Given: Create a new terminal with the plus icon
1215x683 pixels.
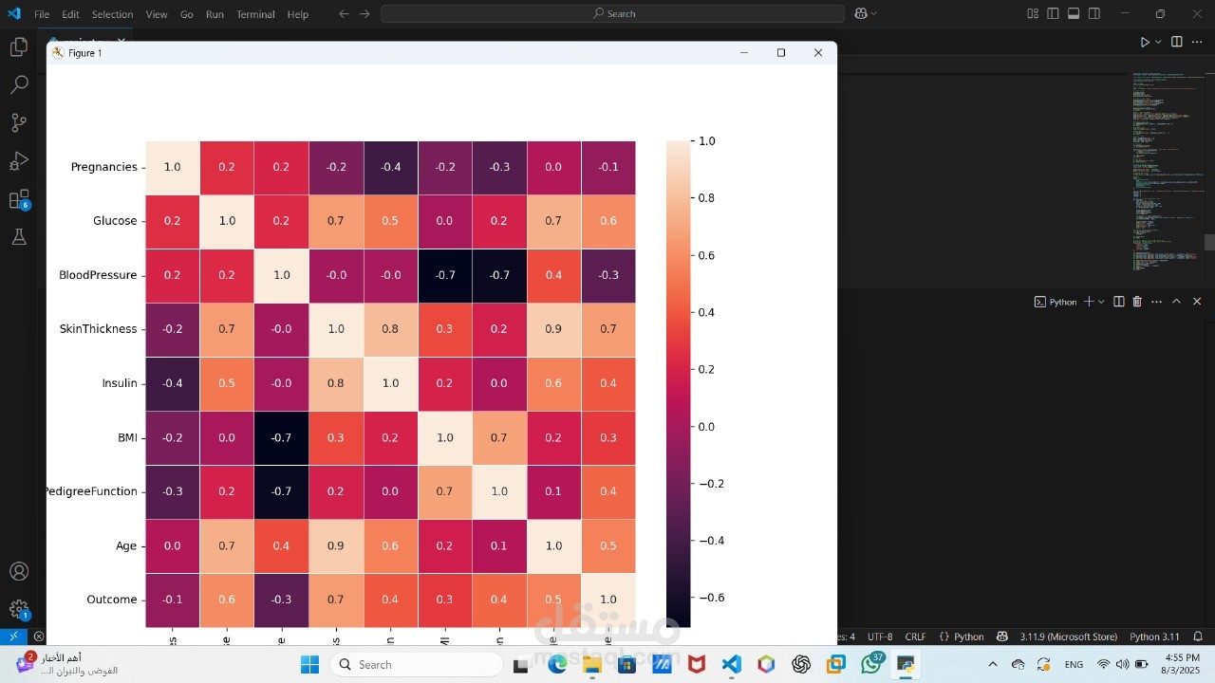Looking at the screenshot, I should 1089,302.
